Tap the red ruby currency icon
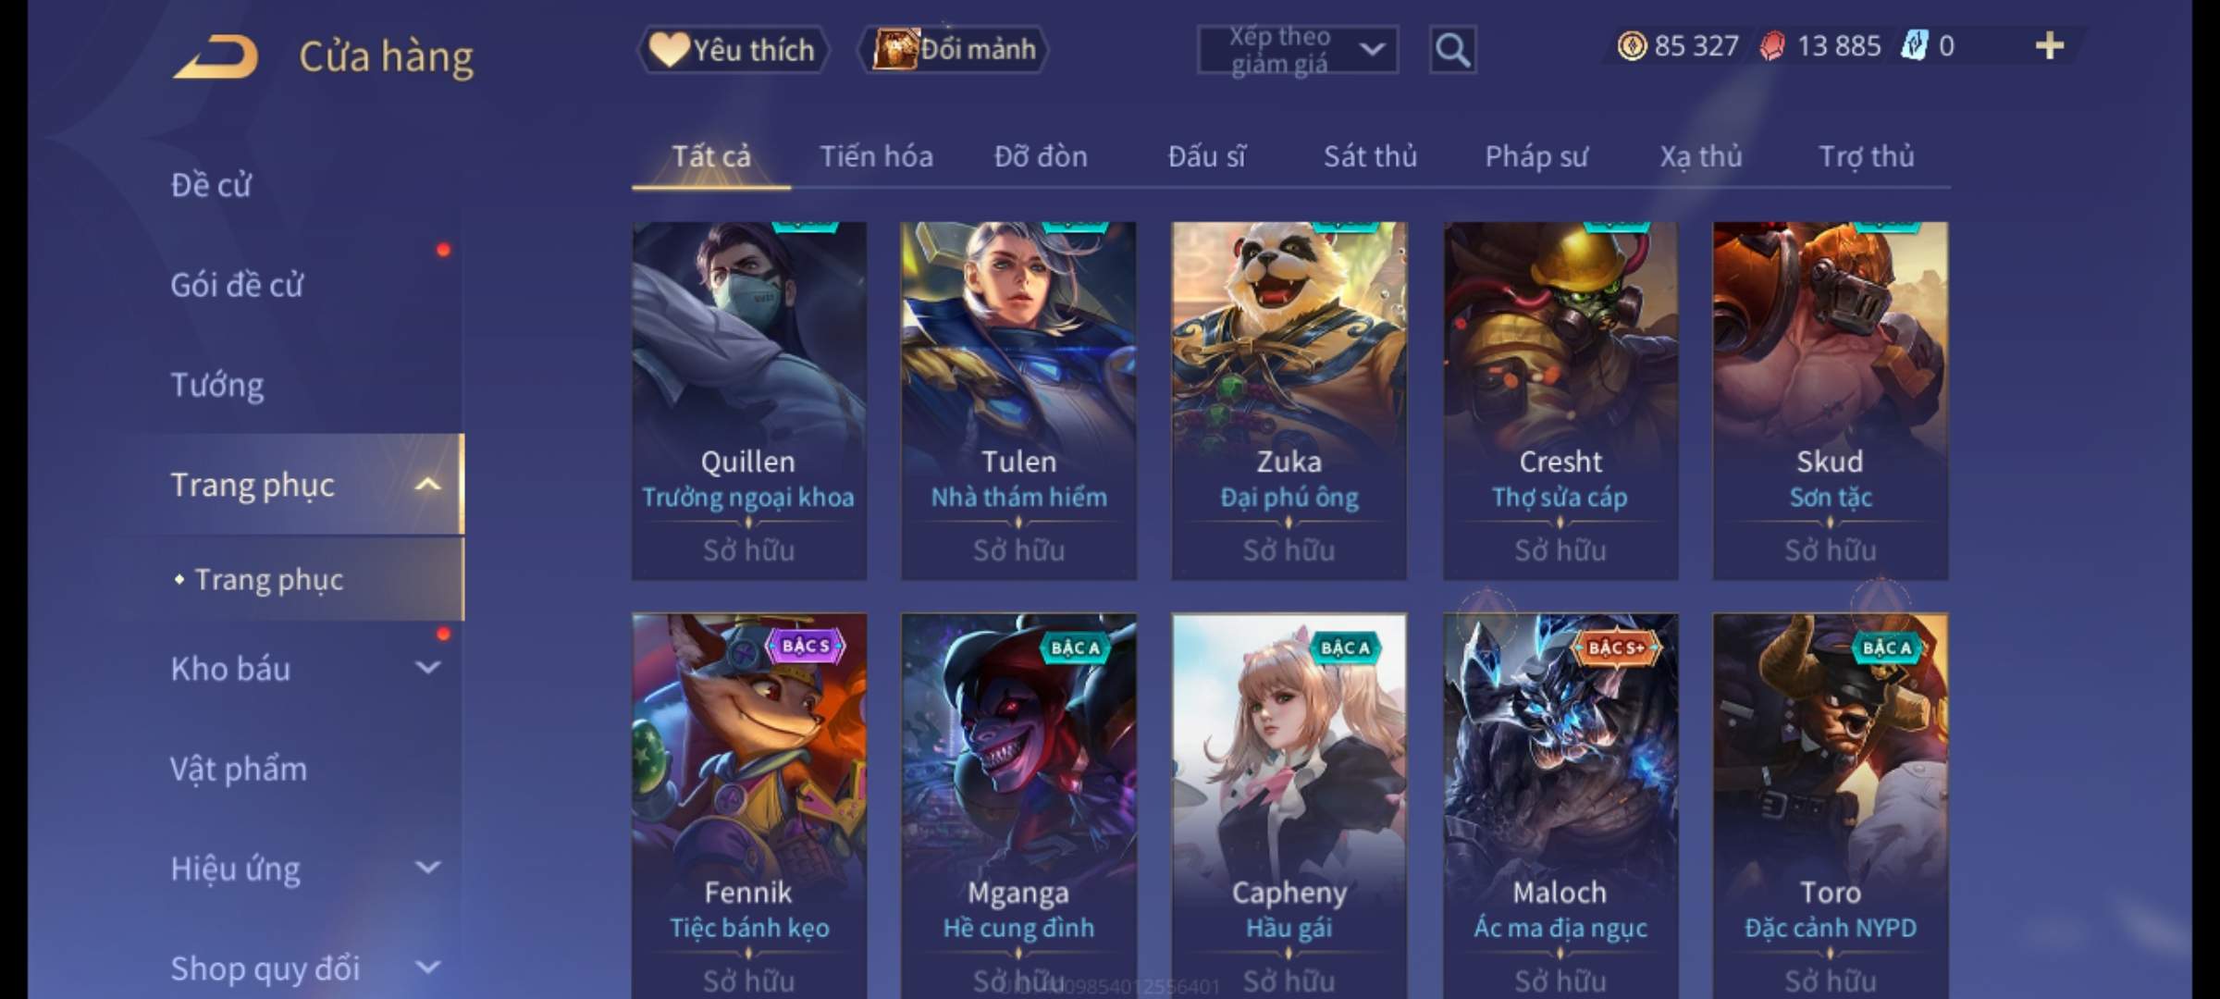Image resolution: width=2220 pixels, height=999 pixels. (1772, 46)
